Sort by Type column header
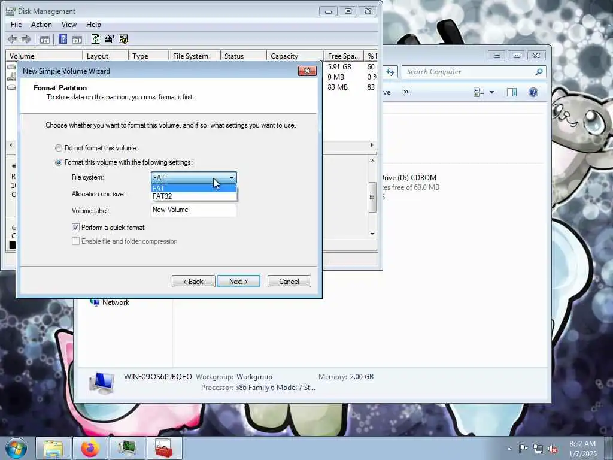613x460 pixels. tap(148, 56)
